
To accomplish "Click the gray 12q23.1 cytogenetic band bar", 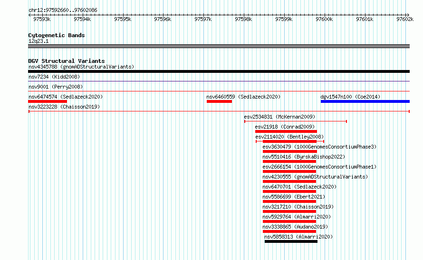I will click(219, 46).
